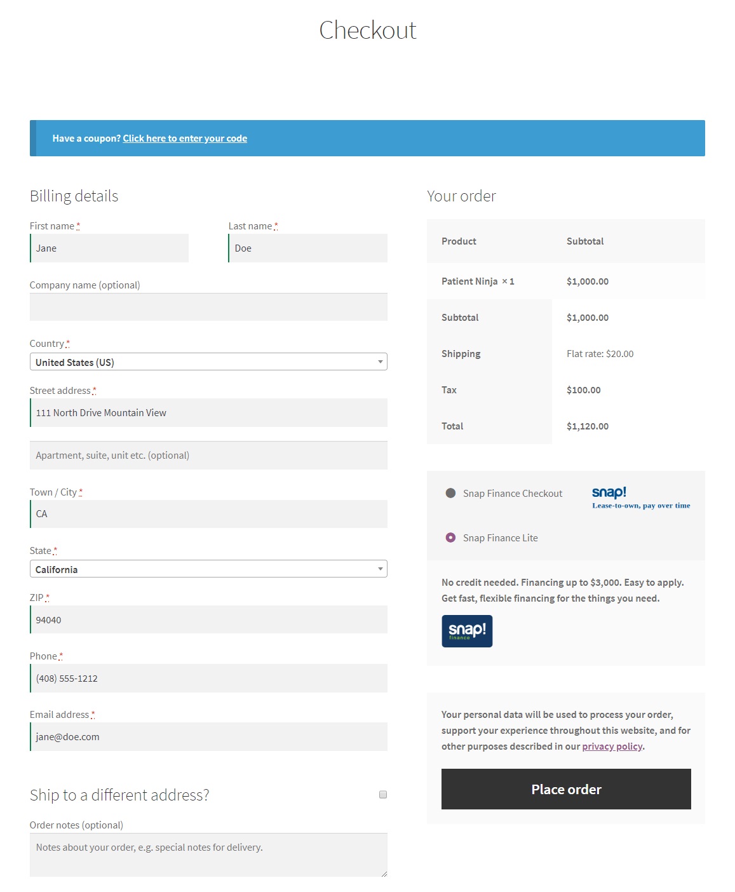735x892 pixels.
Task: Click the Town / City field
Action: pyautogui.click(x=208, y=514)
